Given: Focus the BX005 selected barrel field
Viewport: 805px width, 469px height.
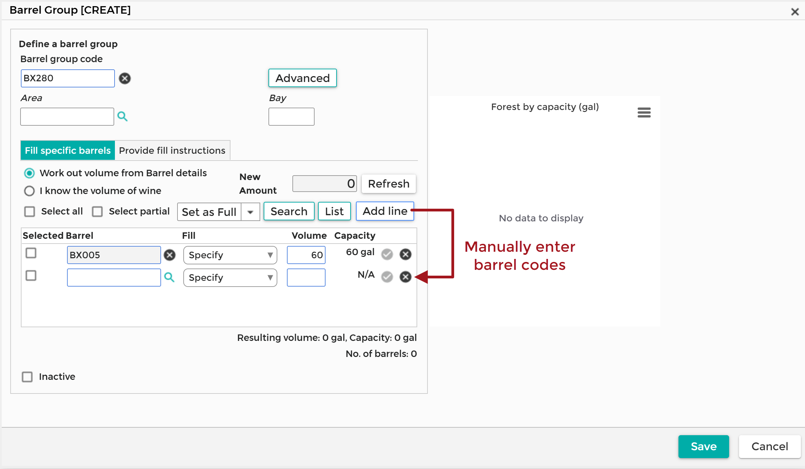Looking at the screenshot, I should point(114,255).
